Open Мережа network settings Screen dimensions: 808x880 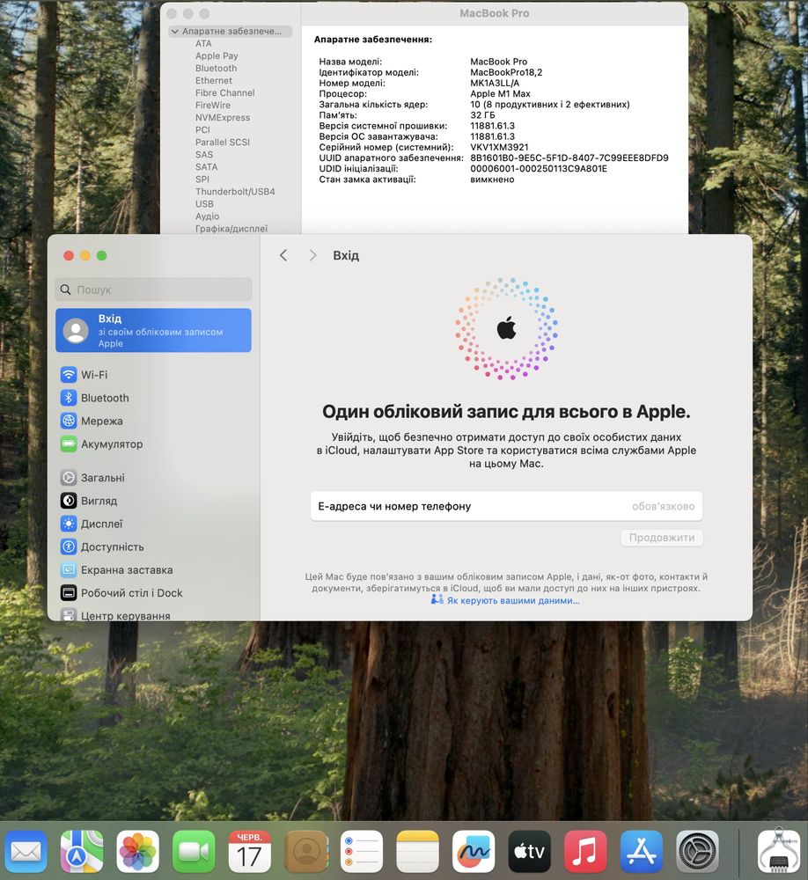pyautogui.click(x=153, y=421)
